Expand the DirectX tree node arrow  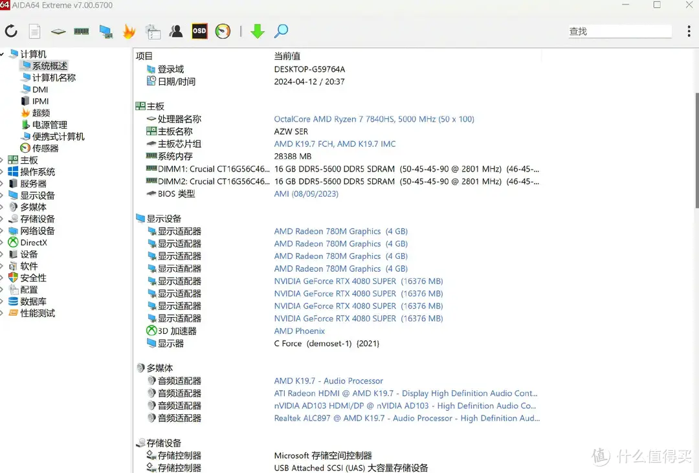pos(2,243)
